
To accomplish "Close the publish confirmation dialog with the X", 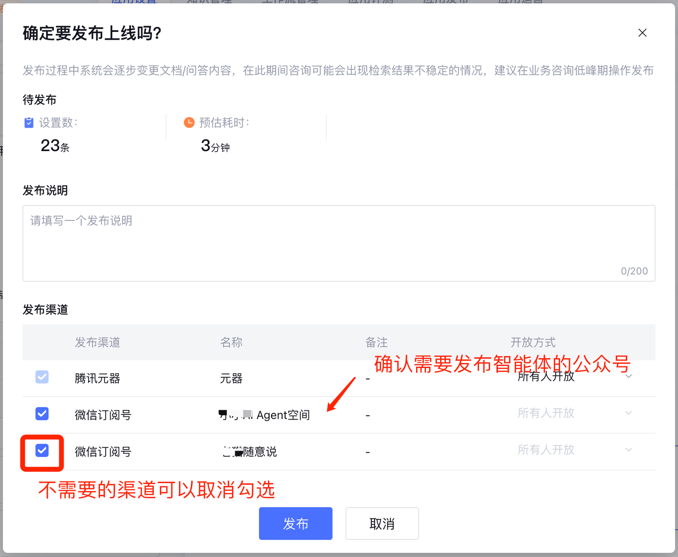I will click(642, 33).
